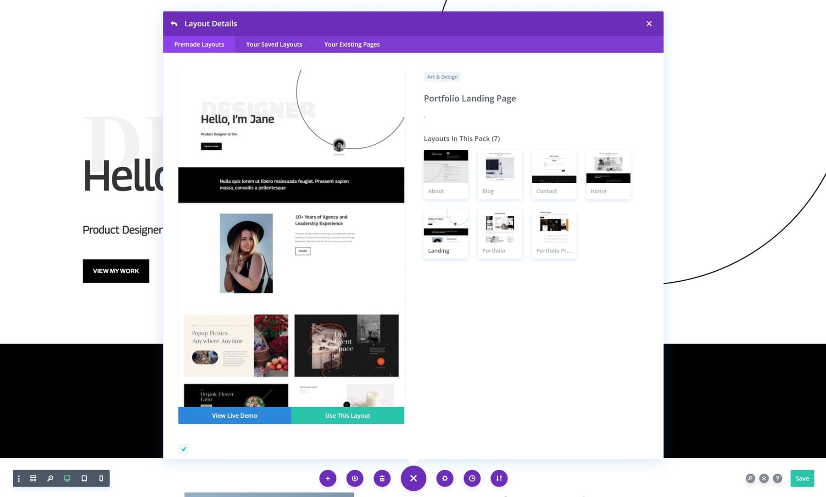Uncheck the green checkbox below the layout preview
The width and height of the screenshot is (826, 497).
coord(184,449)
